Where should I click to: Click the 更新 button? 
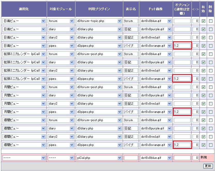coord(208,166)
